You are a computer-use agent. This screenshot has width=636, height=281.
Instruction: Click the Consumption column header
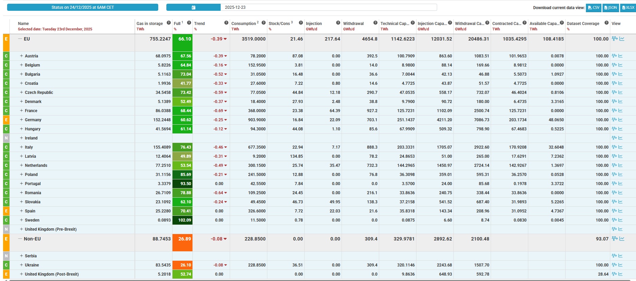pyautogui.click(x=243, y=24)
